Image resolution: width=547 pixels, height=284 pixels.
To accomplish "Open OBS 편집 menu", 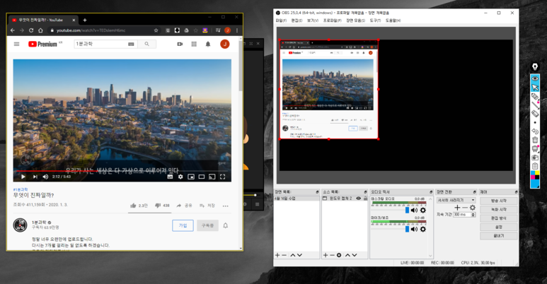I will point(296,20).
